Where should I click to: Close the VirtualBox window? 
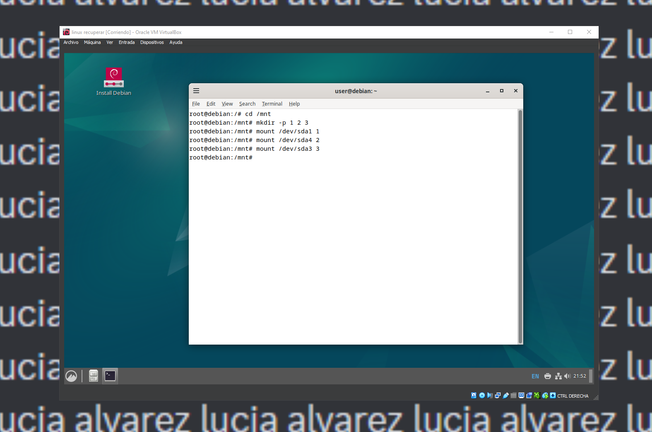[589, 32]
